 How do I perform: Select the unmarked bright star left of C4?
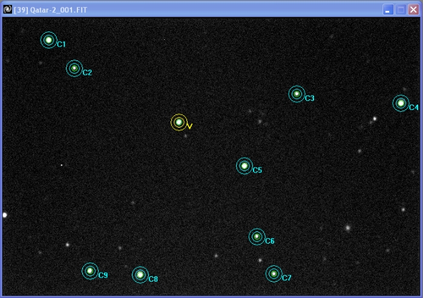point(375,119)
